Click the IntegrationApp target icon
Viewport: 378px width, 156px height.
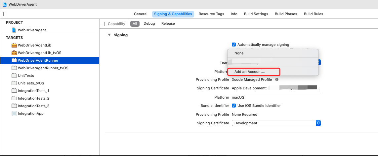14,113
